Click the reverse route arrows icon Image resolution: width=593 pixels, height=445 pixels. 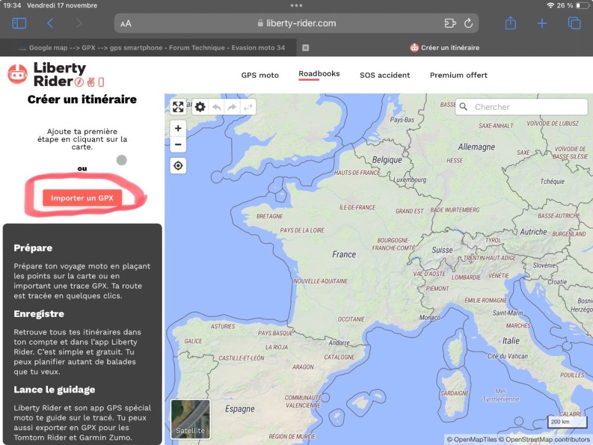[248, 107]
